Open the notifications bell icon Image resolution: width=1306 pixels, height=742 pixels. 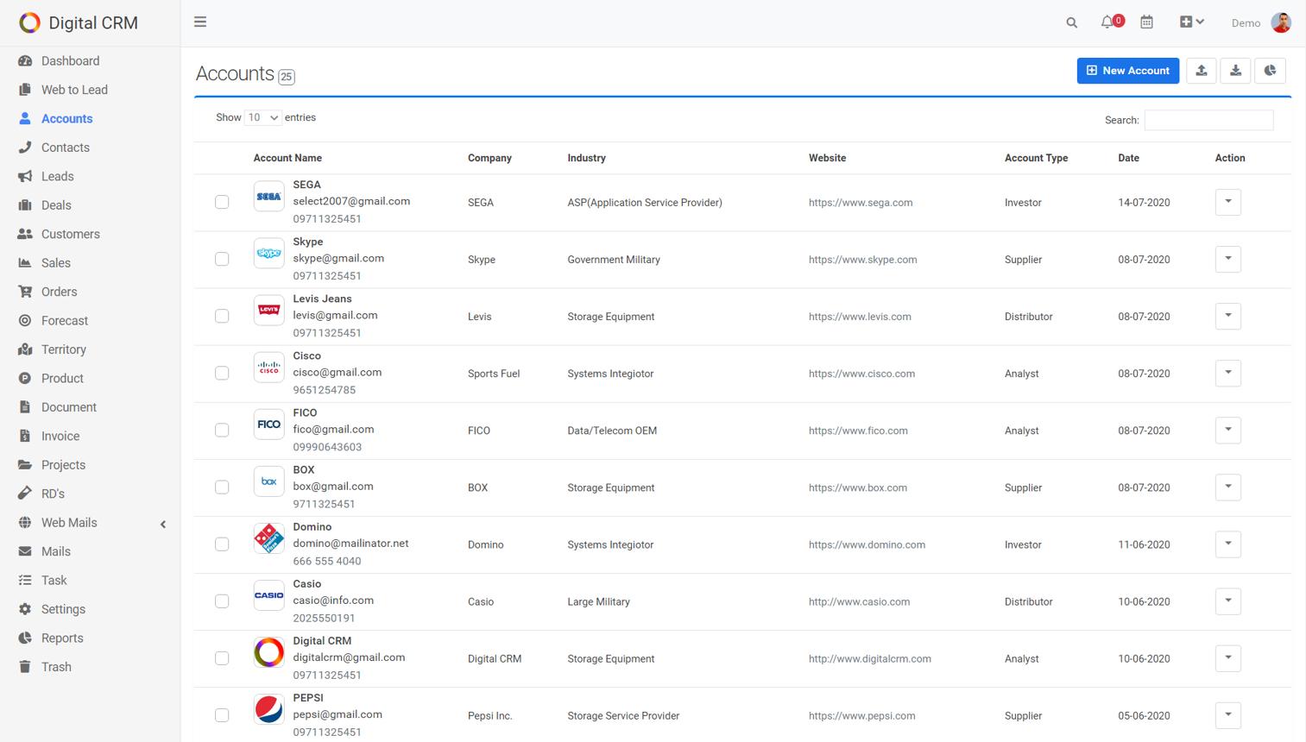click(1107, 22)
